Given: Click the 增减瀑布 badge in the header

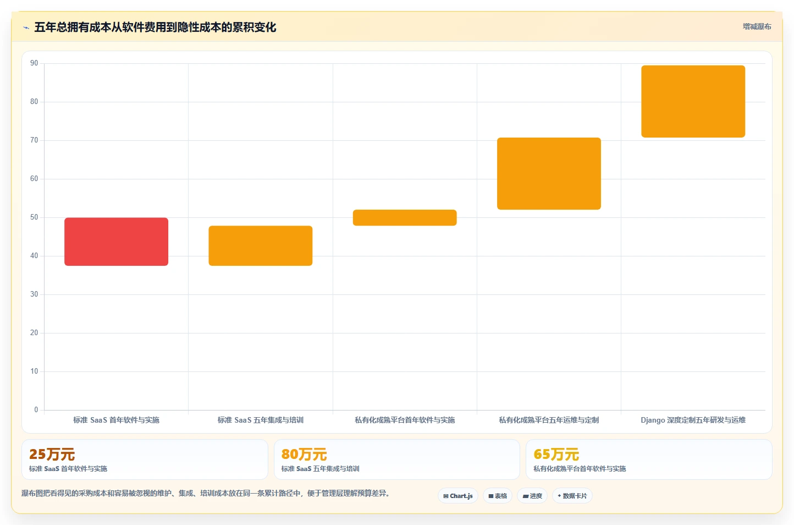Looking at the screenshot, I should point(757,26).
